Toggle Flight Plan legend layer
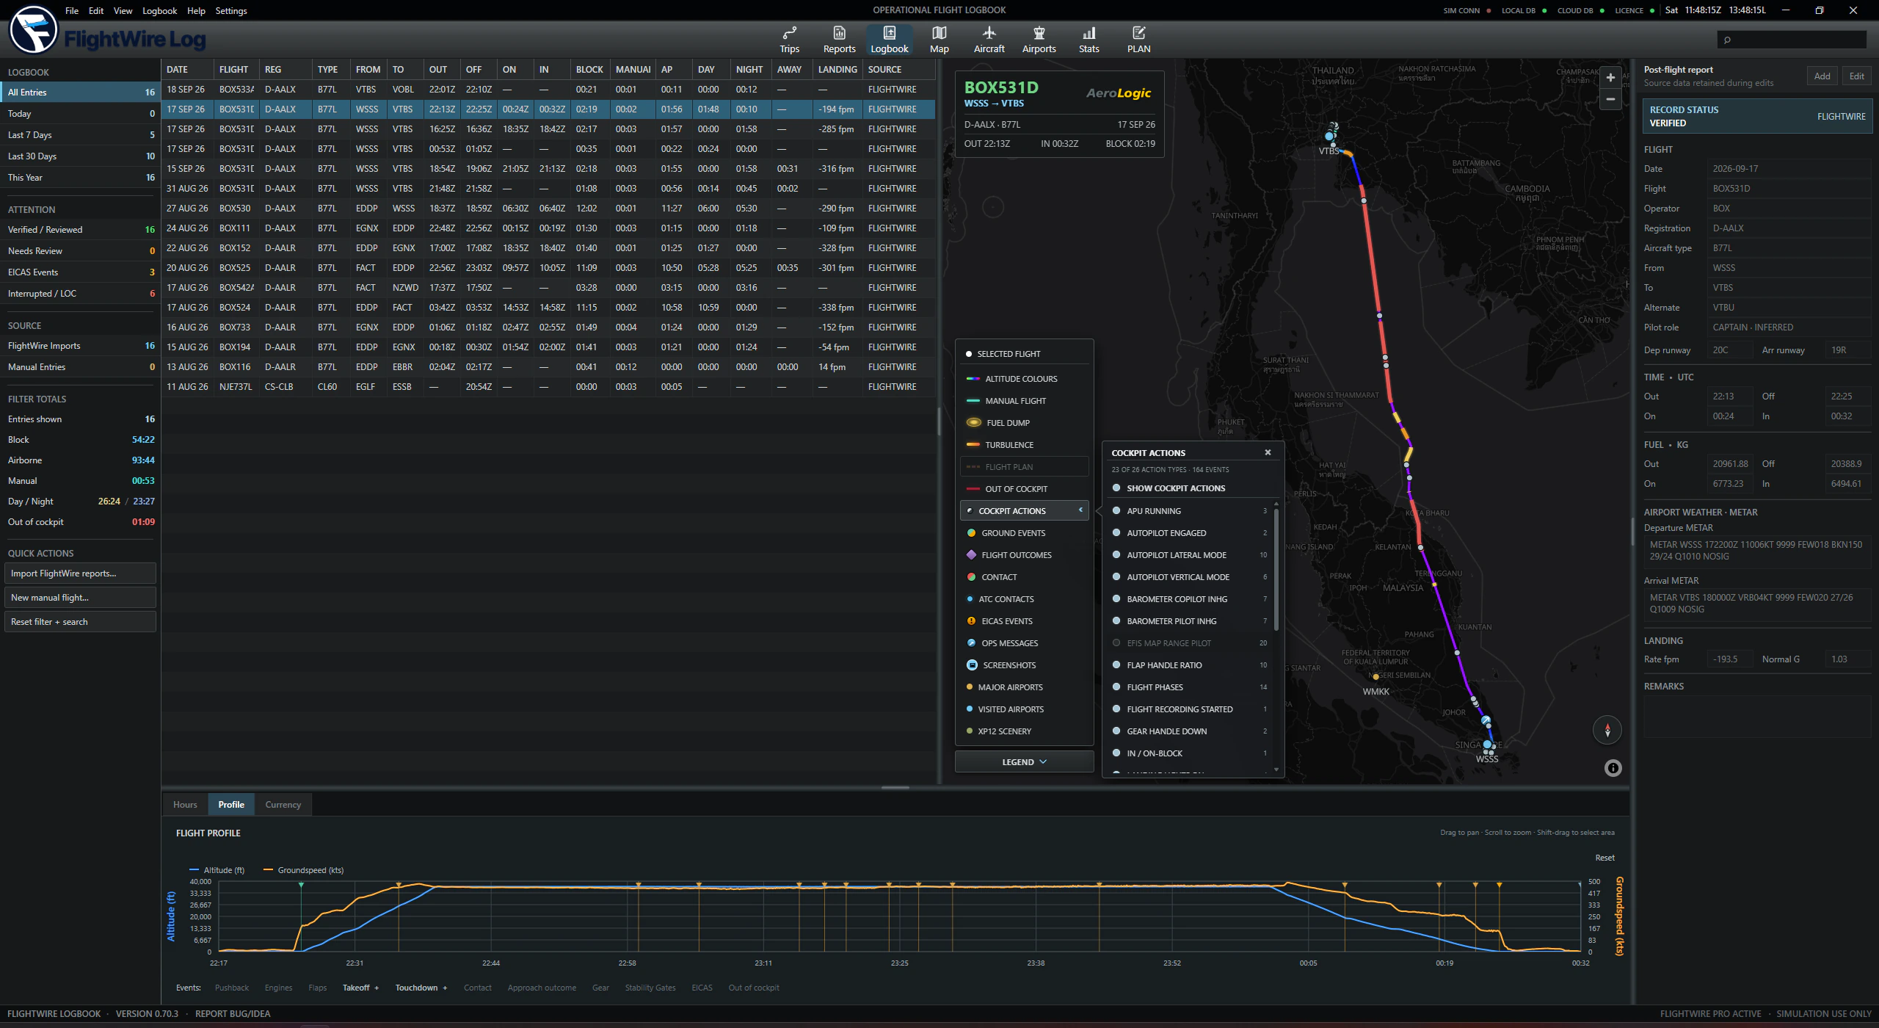The width and height of the screenshot is (1879, 1028). 1025,467
